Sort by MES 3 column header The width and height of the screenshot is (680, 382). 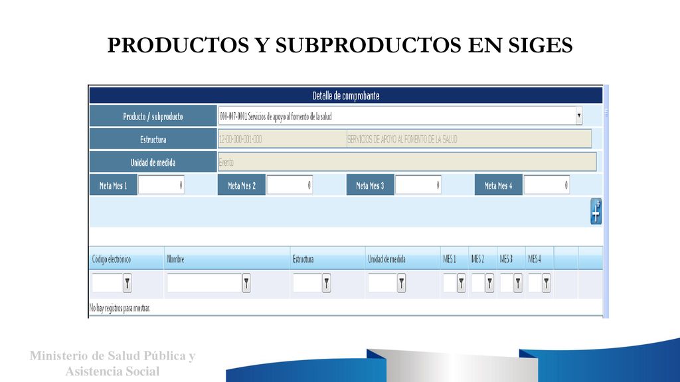click(511, 259)
